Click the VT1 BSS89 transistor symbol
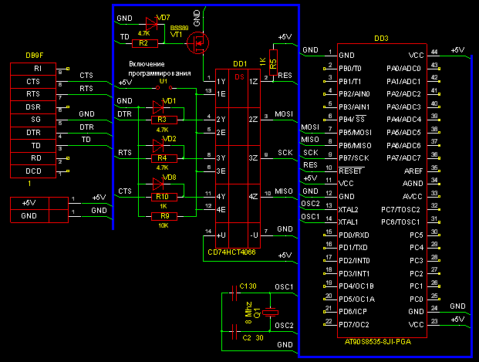 [199, 42]
